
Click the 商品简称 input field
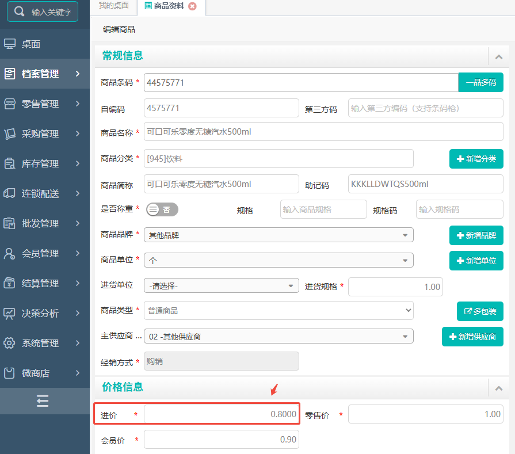coord(222,184)
